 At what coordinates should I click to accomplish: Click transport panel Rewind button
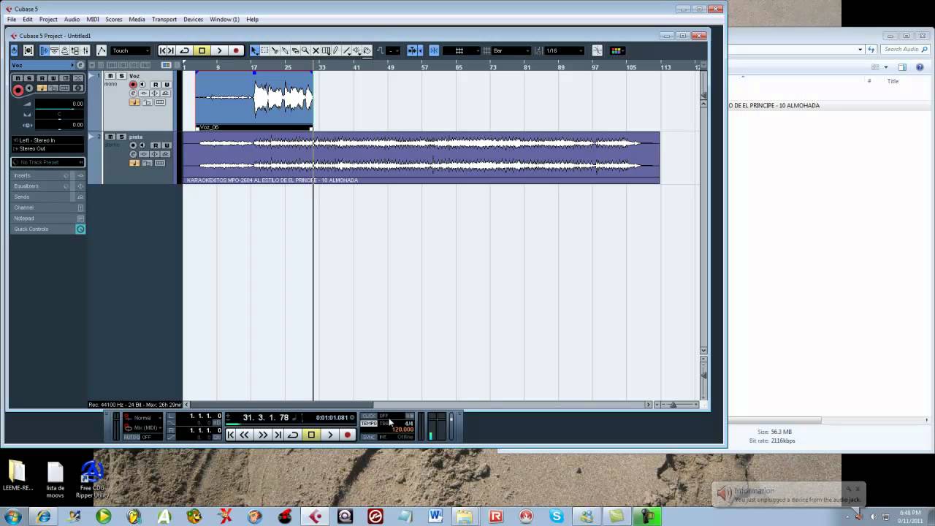coord(244,435)
